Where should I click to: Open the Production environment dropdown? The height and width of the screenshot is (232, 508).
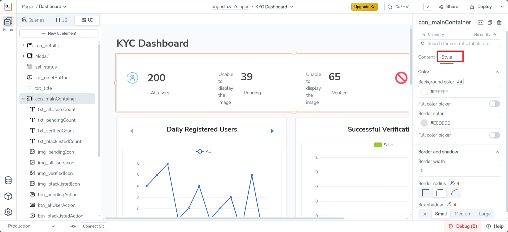(x=31, y=226)
